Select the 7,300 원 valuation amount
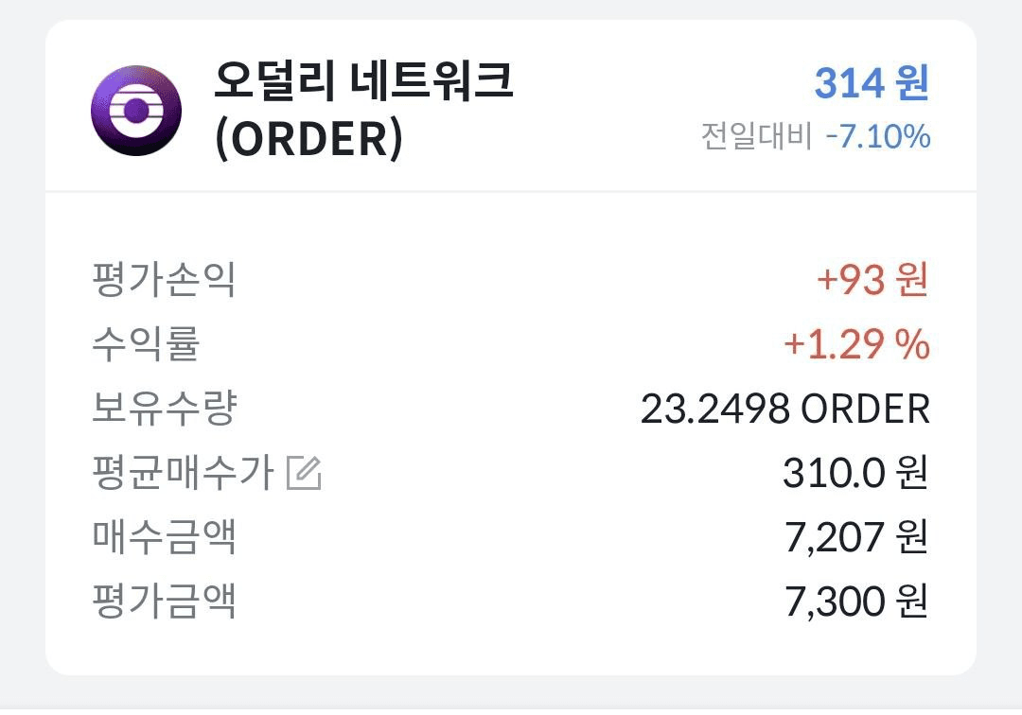1022x715 pixels. tap(856, 602)
